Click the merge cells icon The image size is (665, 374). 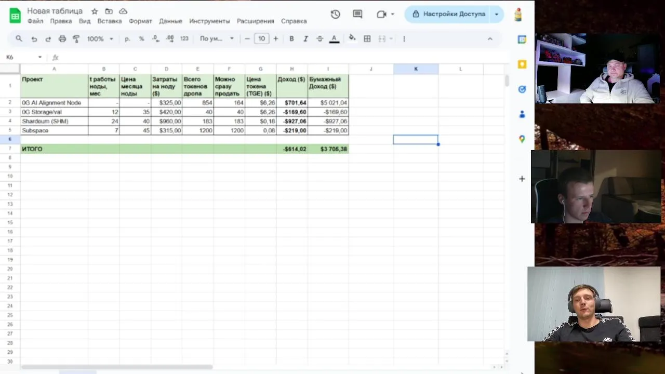[x=382, y=38]
